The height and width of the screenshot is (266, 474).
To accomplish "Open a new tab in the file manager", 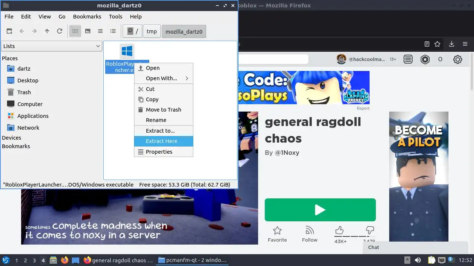I will (9, 31).
